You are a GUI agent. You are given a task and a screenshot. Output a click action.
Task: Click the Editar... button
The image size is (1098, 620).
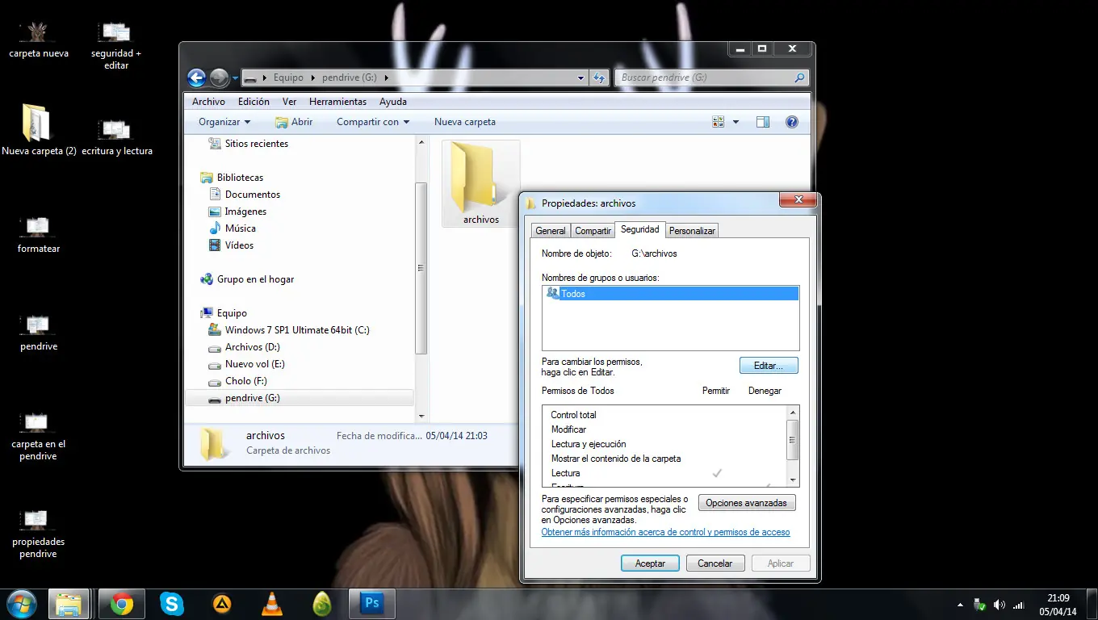tap(769, 366)
